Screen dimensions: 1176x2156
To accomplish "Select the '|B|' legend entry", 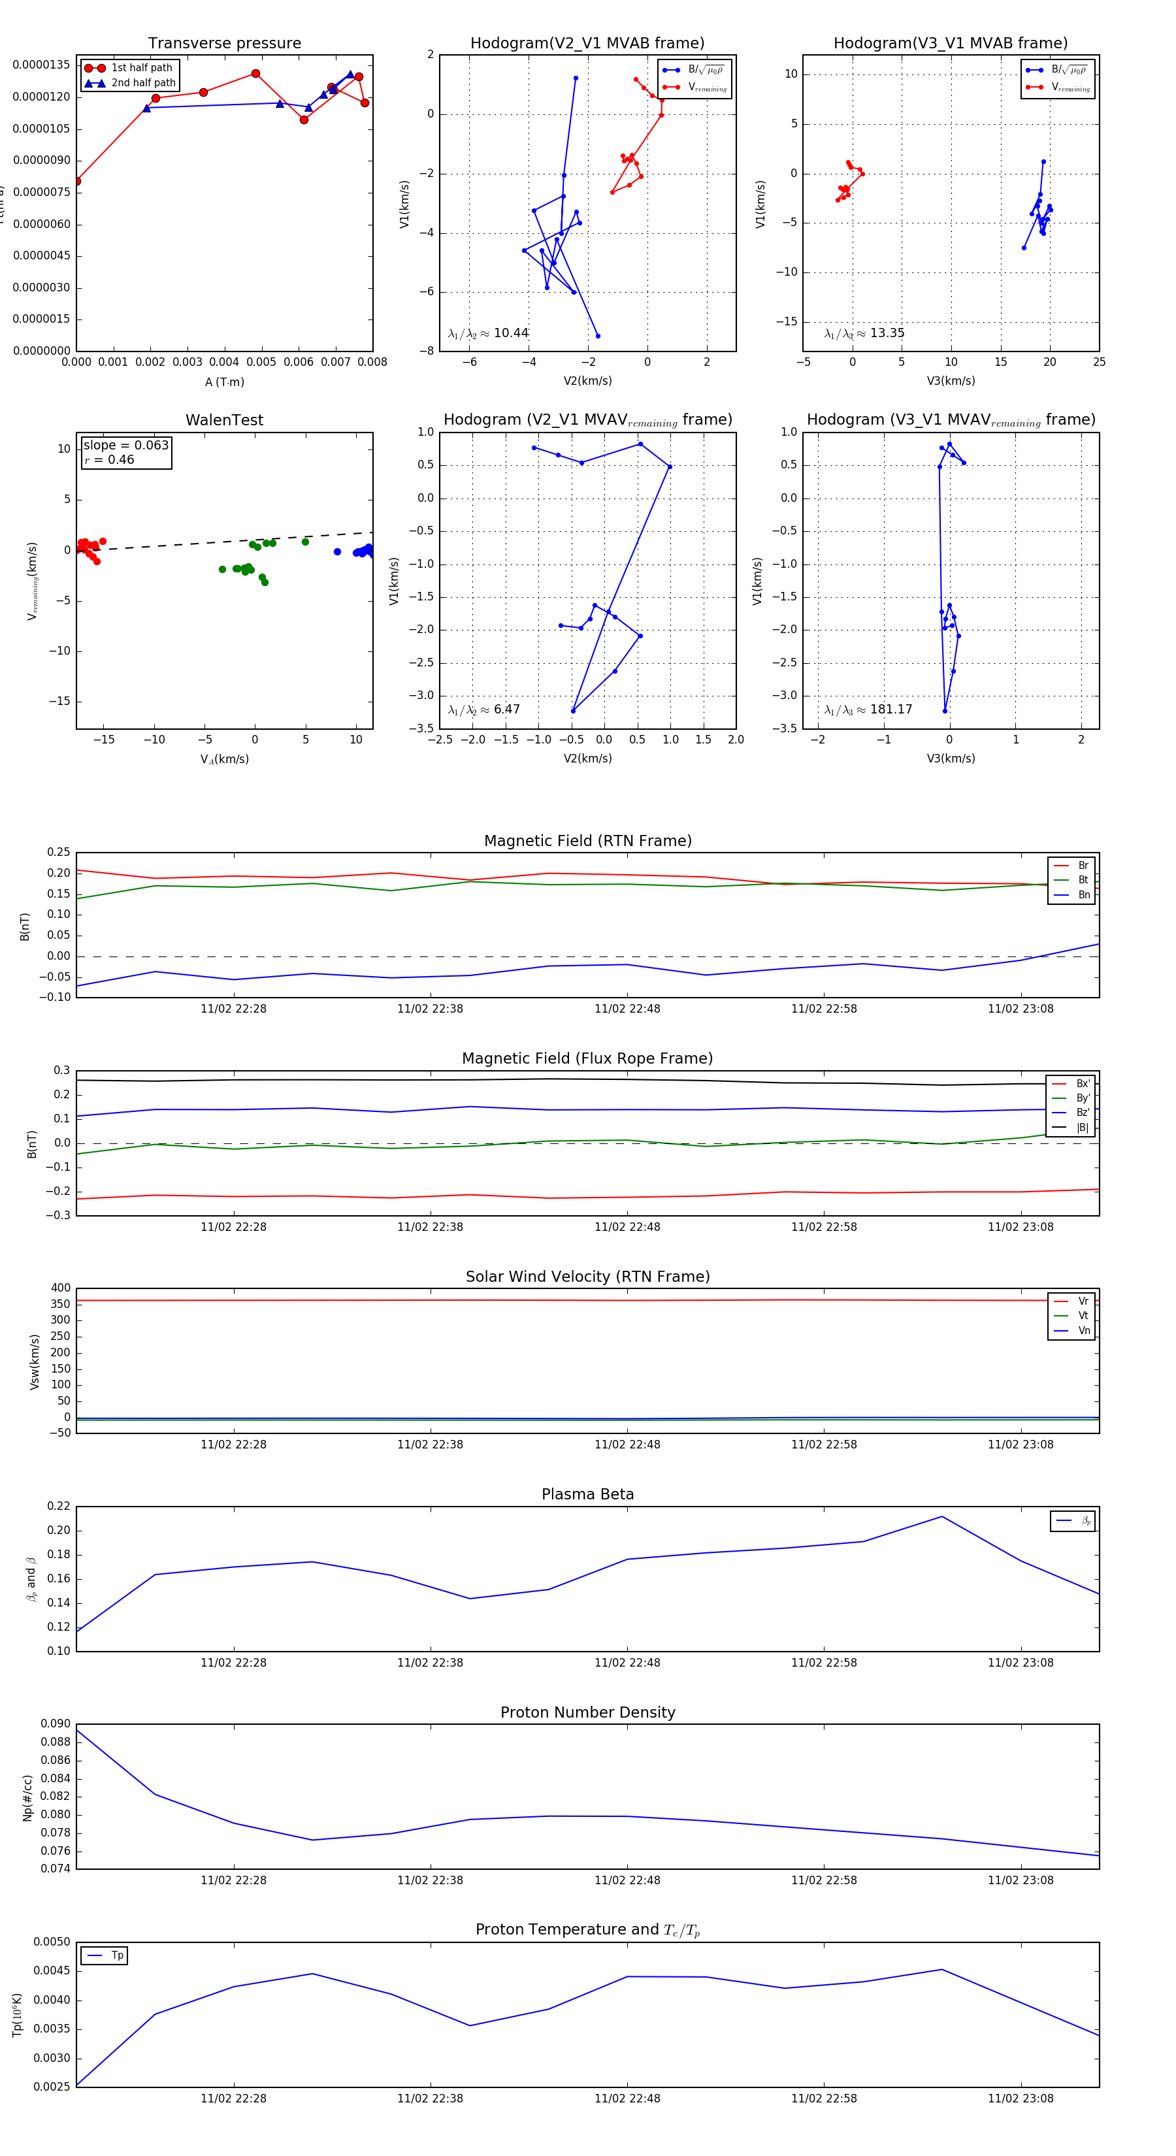I will tap(1071, 1128).
